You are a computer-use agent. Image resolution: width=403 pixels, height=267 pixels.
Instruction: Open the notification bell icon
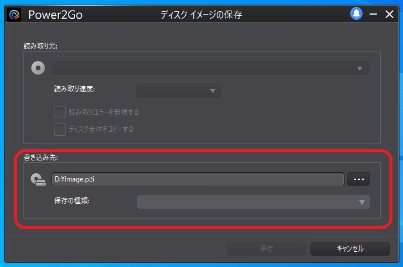pyautogui.click(x=356, y=14)
